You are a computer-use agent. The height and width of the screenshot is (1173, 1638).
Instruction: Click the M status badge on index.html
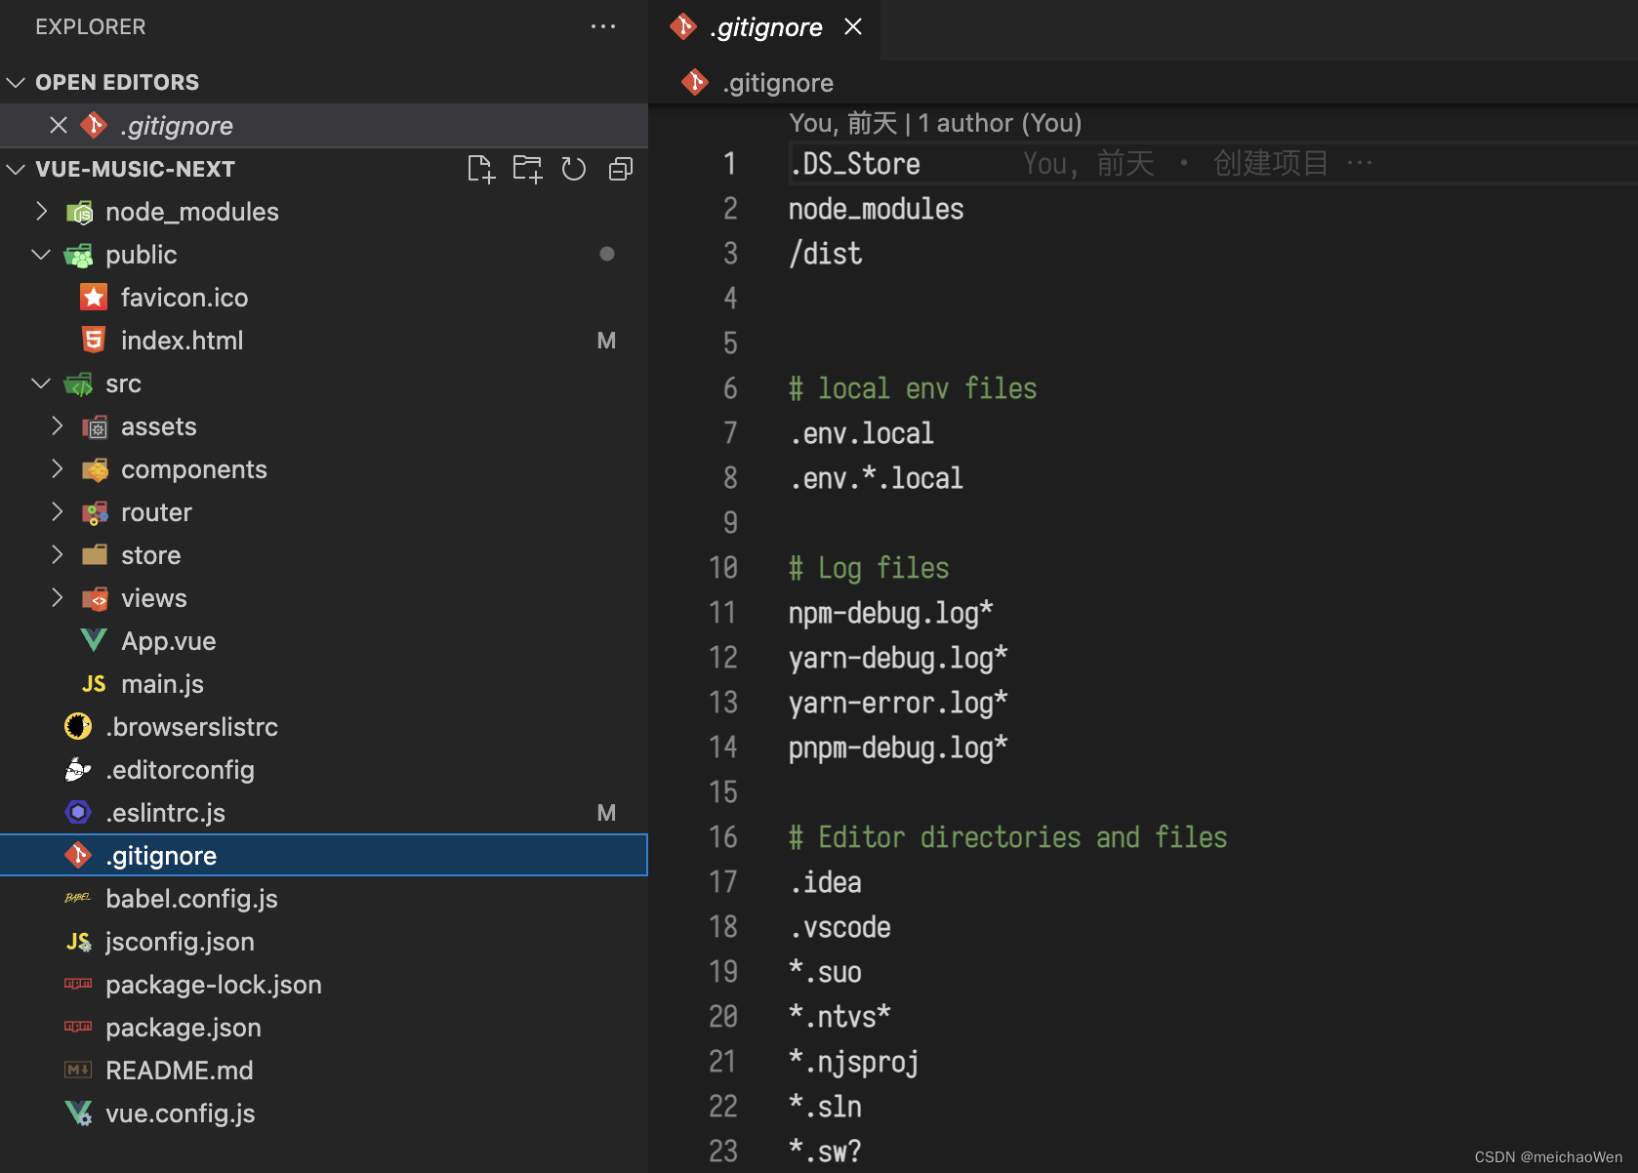pyautogui.click(x=606, y=341)
